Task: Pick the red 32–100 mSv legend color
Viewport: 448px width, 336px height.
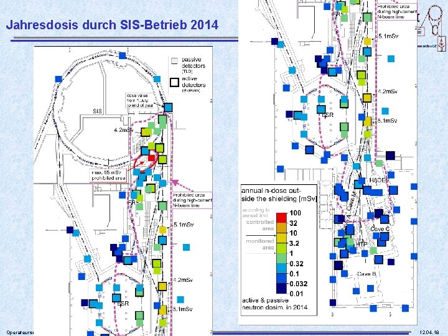Action: (x=282, y=218)
